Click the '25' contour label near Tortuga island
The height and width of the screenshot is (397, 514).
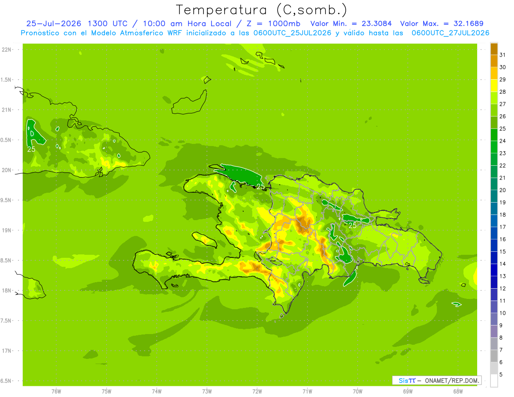click(x=260, y=186)
